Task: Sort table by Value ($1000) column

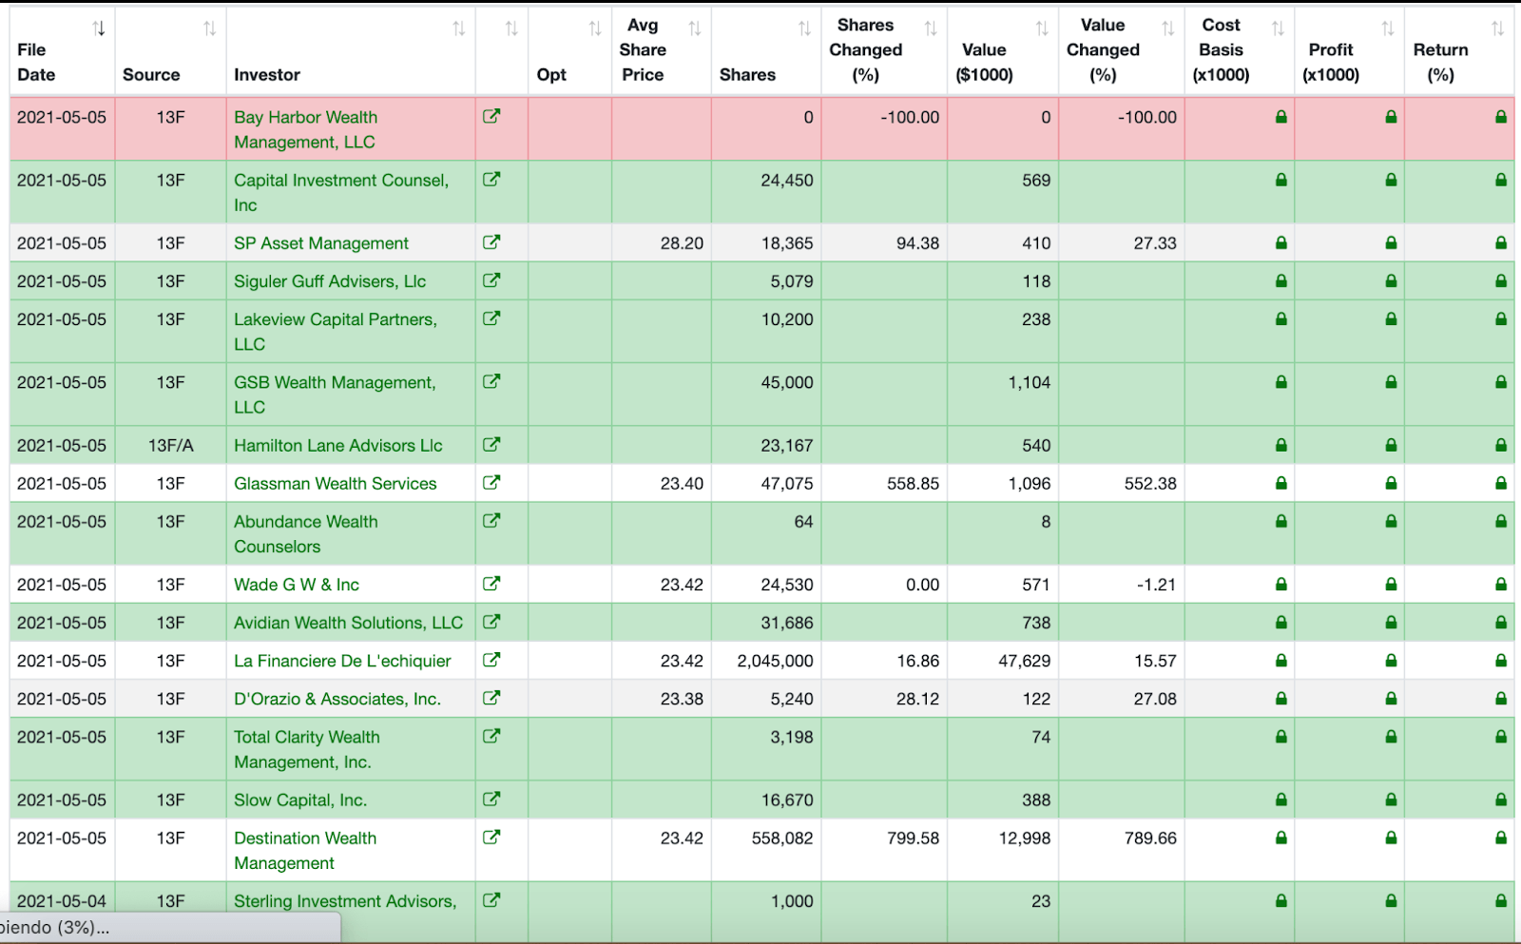Action: tap(1043, 29)
